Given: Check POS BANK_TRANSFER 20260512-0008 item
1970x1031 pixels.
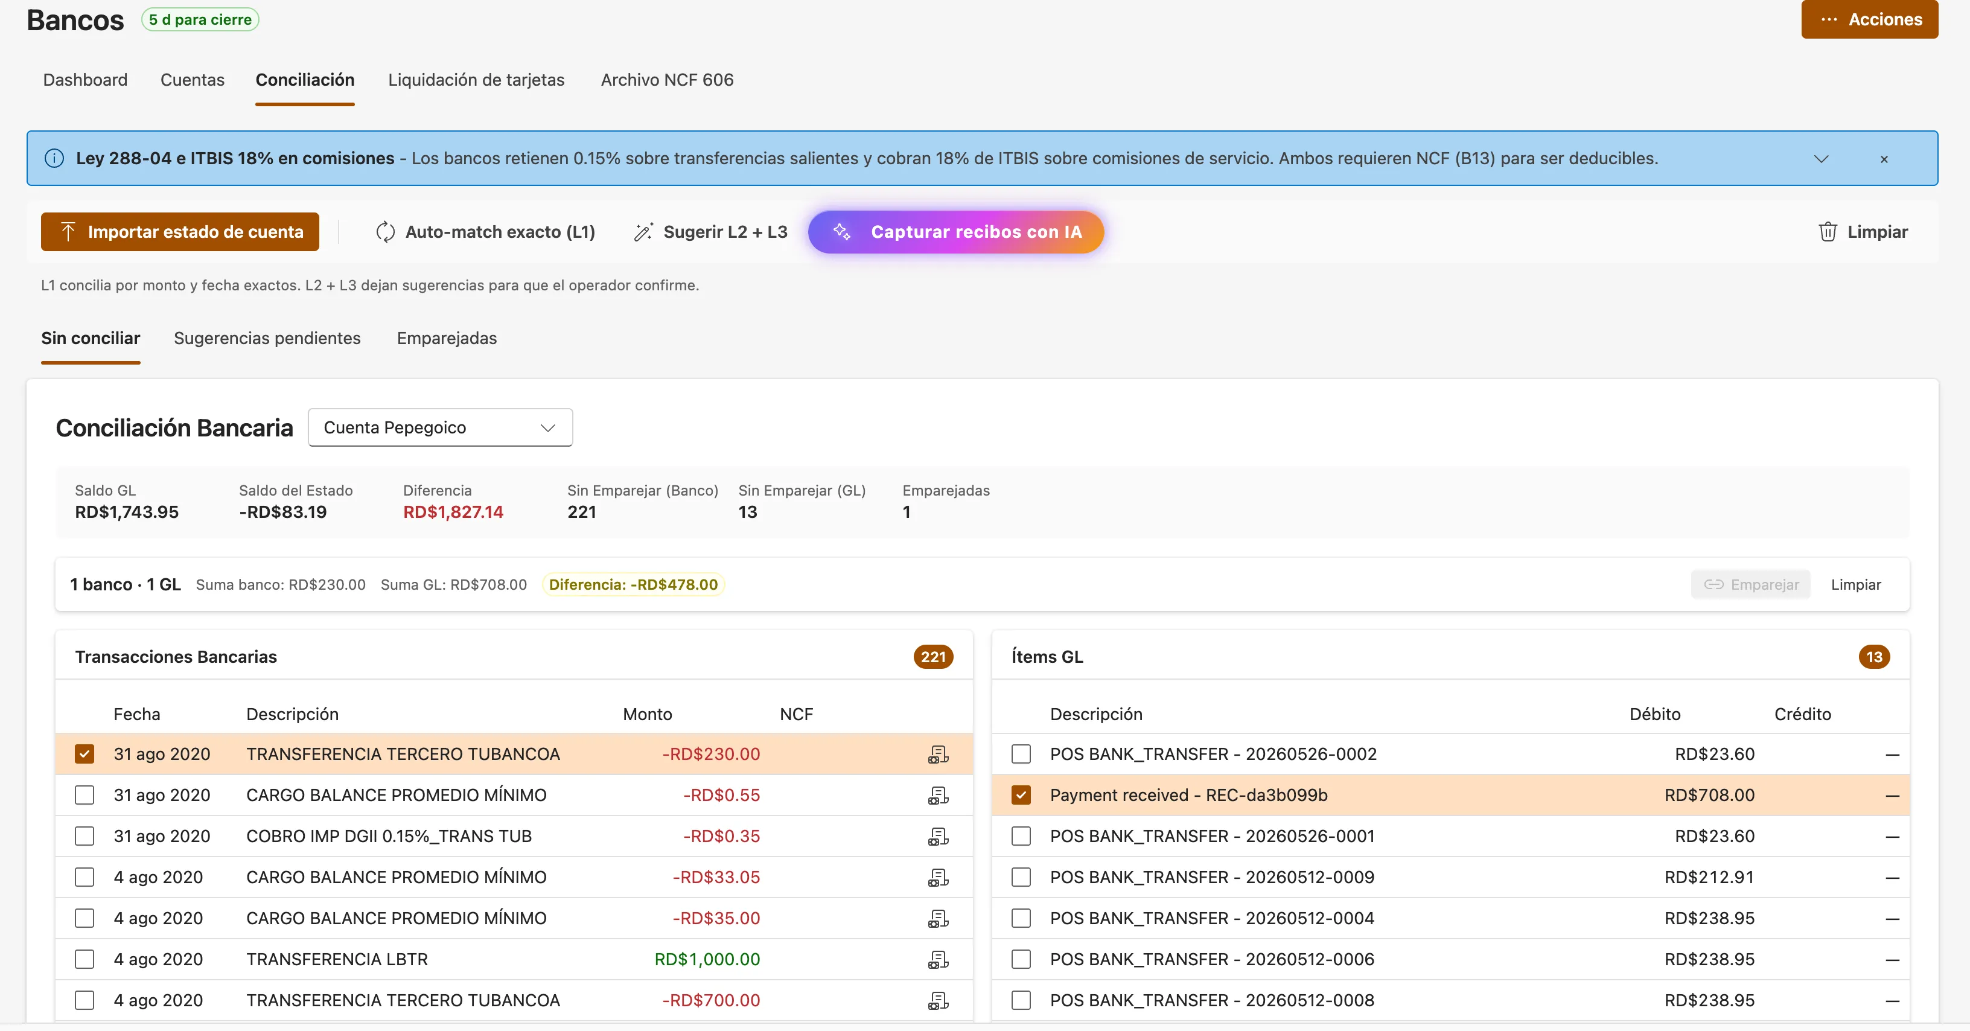Looking at the screenshot, I should pyautogui.click(x=1021, y=1000).
